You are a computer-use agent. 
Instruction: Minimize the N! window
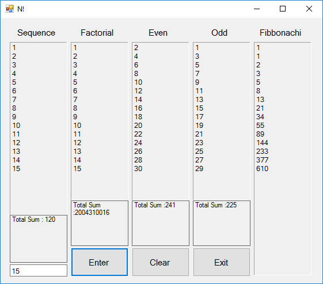coord(257,9)
